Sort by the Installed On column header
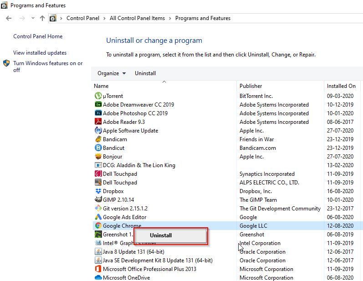 342,86
